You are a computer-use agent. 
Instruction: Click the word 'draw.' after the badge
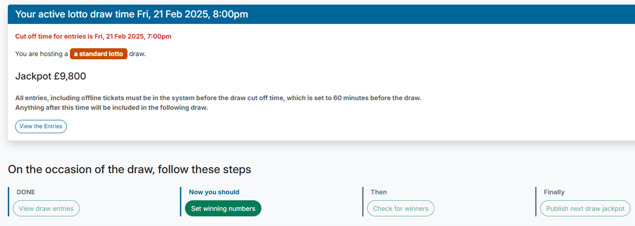(137, 54)
